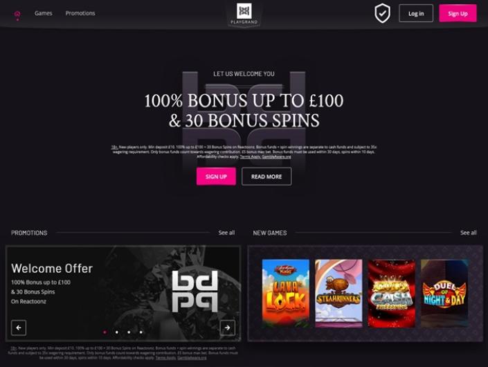Click the pink home icon in navbar
488x367 pixels.
coord(17,14)
